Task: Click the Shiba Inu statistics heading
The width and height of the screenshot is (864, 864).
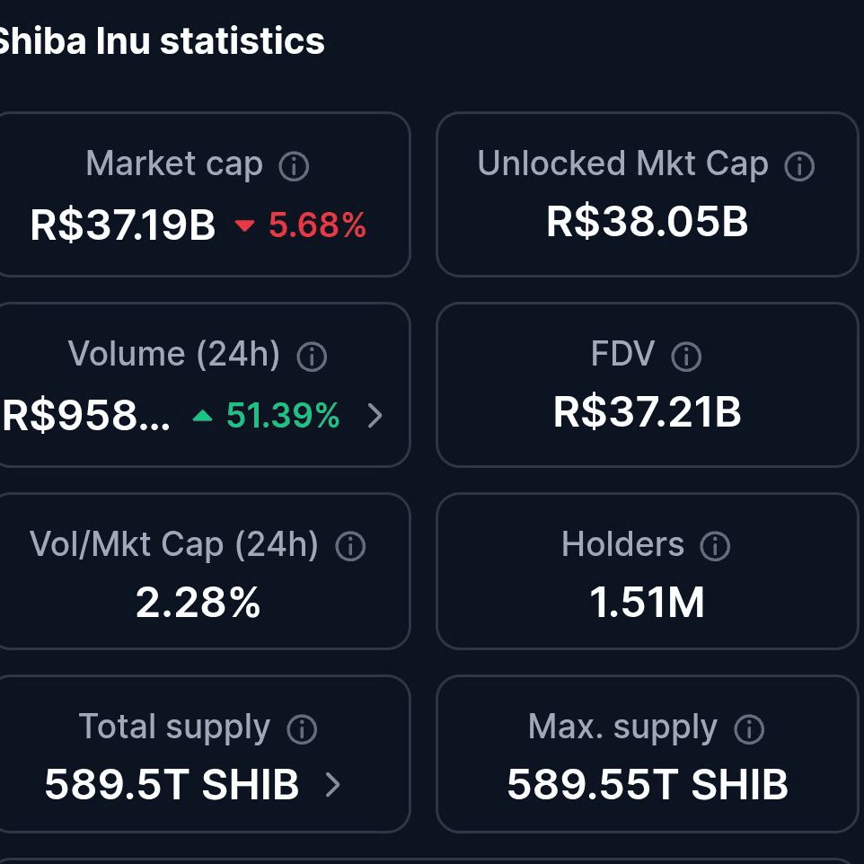Action: click(x=162, y=41)
